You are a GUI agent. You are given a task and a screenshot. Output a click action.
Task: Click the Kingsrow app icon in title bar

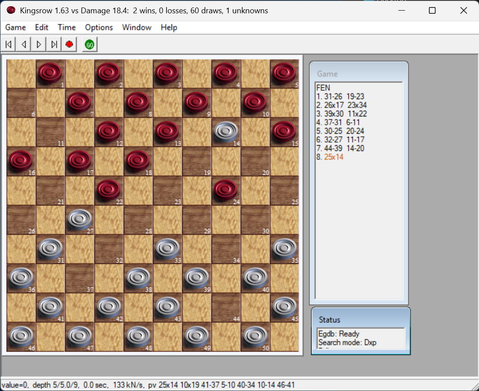[11, 10]
